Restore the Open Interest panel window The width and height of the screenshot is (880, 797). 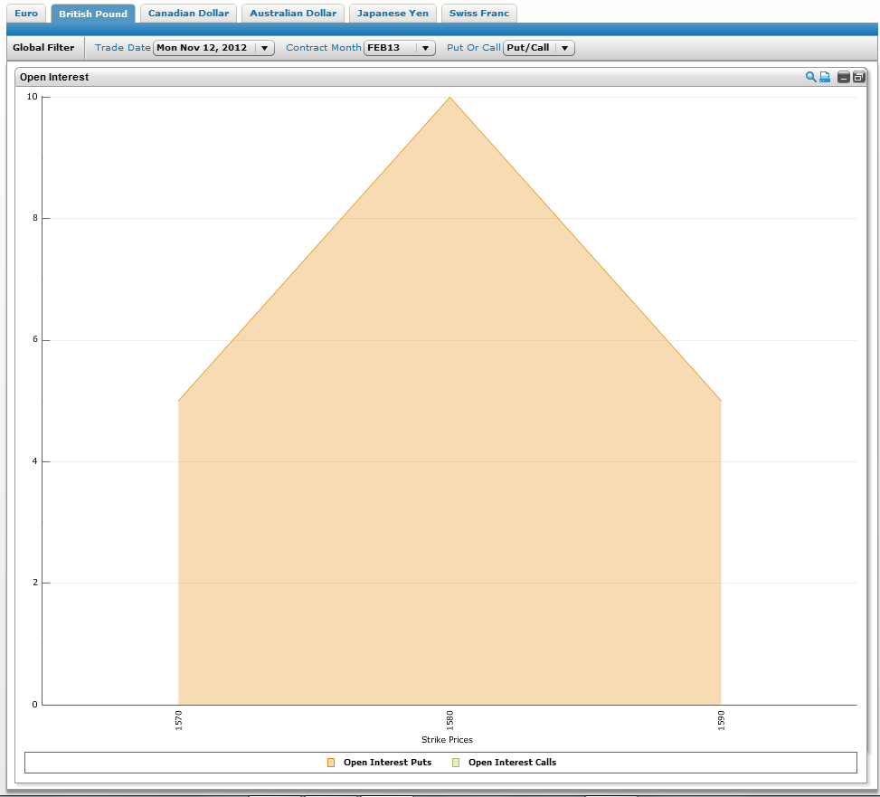(x=858, y=77)
